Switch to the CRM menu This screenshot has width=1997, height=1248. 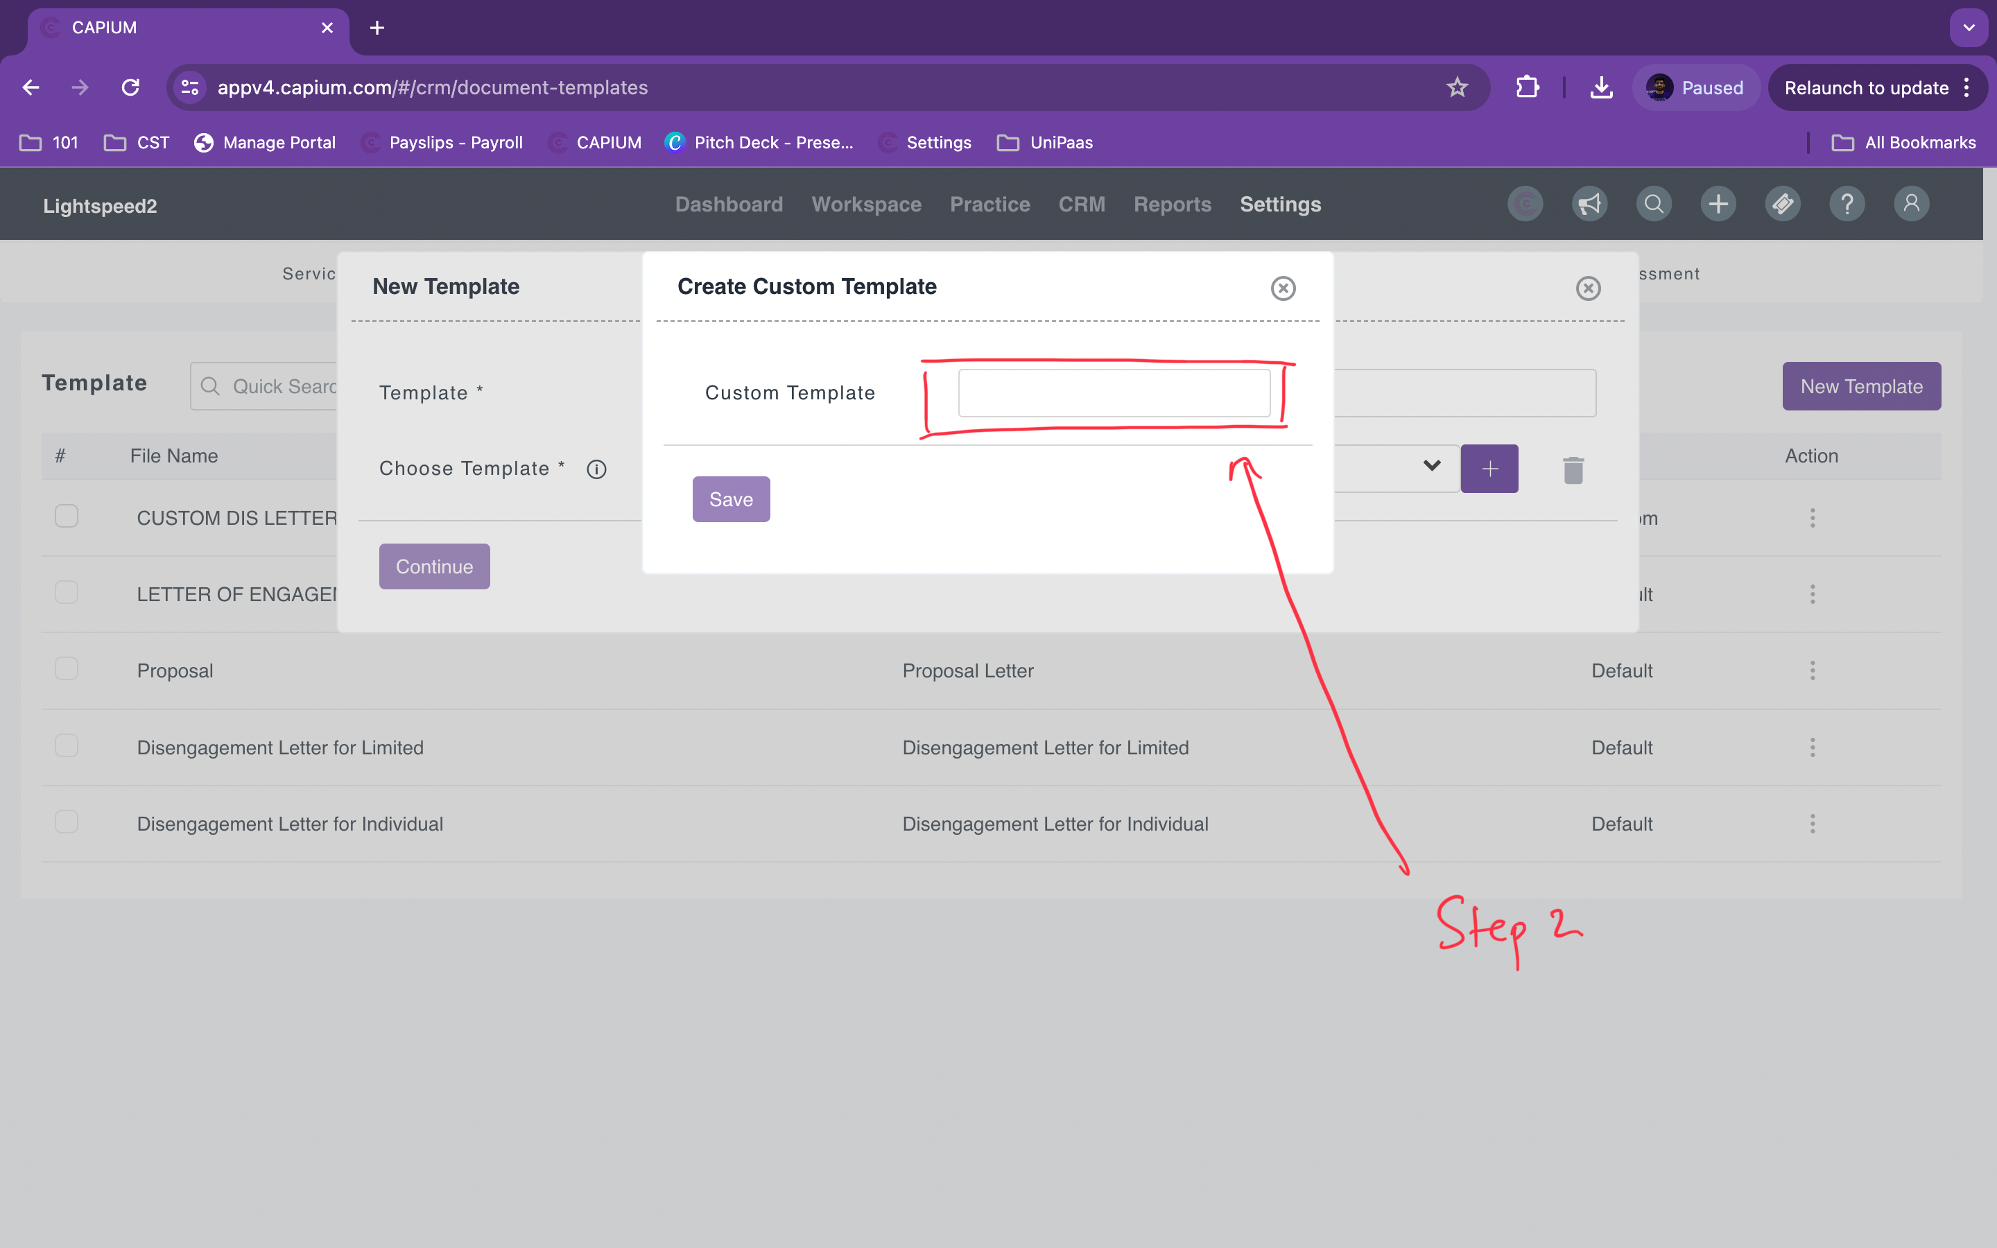click(x=1081, y=204)
